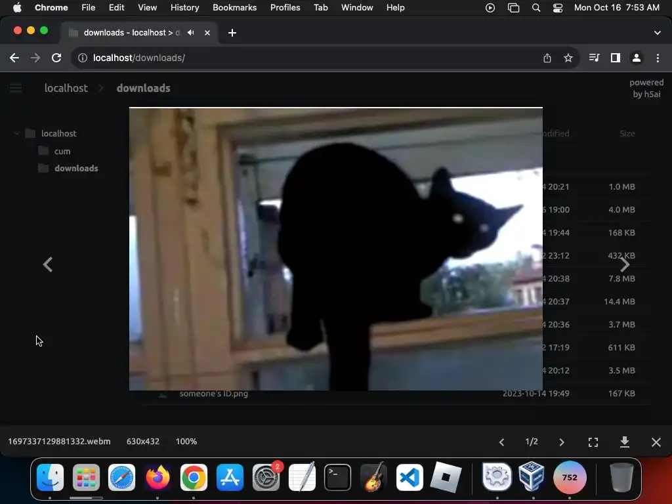Mute the tab audio speaker icon
The height and width of the screenshot is (504, 672).
pyautogui.click(x=191, y=33)
